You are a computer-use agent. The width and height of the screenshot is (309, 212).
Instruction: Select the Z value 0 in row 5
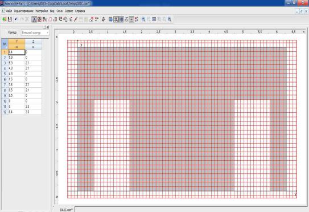[x=34, y=74]
